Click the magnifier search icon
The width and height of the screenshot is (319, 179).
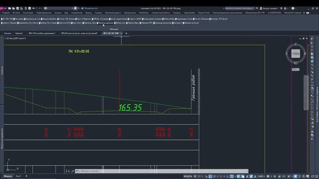[x=257, y=8]
